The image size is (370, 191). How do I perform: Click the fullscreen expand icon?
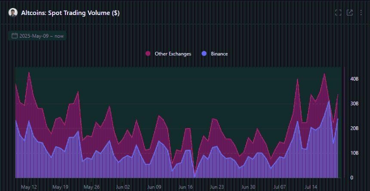(x=338, y=13)
